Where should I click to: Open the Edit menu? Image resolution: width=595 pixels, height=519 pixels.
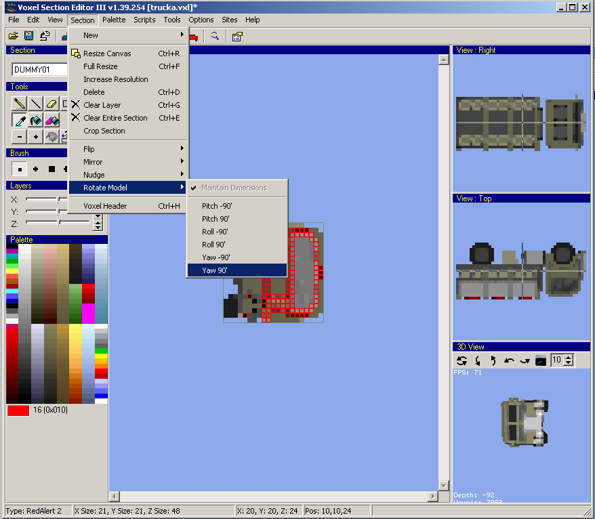(x=33, y=20)
